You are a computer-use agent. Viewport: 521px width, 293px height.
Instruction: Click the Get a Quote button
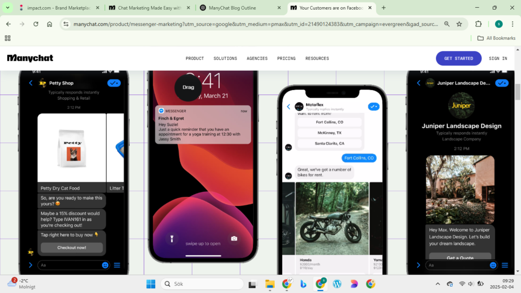(x=460, y=257)
